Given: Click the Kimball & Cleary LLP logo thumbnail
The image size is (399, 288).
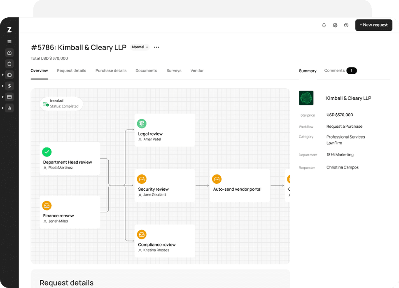Looking at the screenshot, I should [306, 98].
